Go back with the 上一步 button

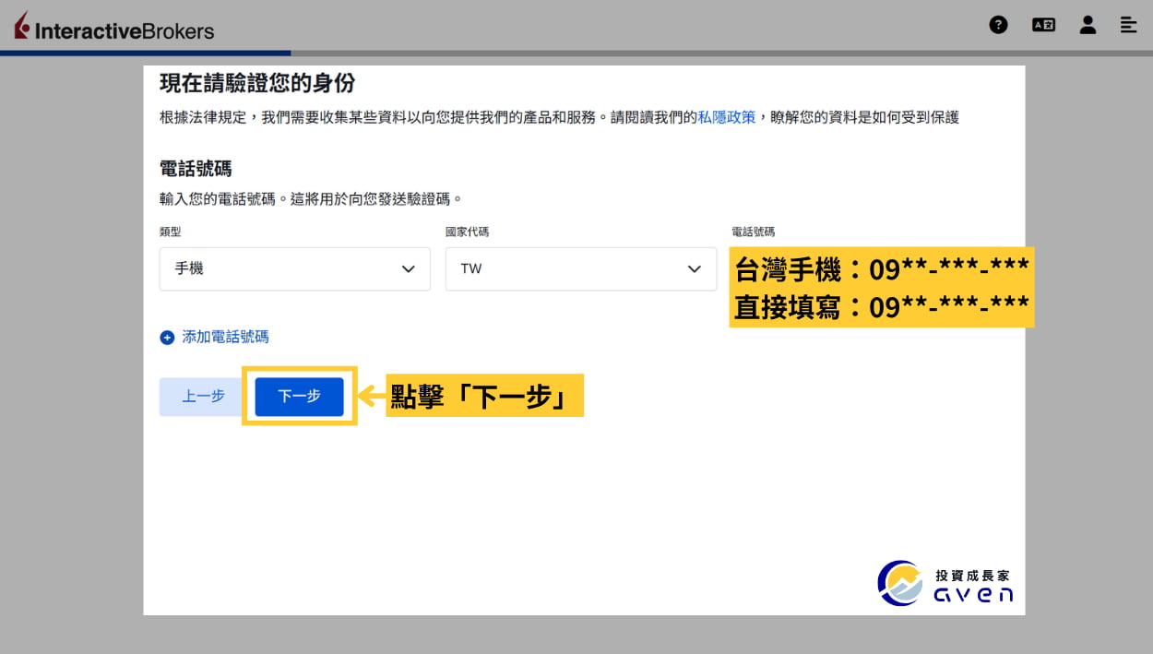click(x=203, y=397)
